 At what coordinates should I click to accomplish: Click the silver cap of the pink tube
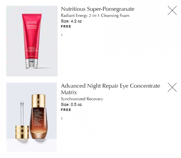pyautogui.click(x=32, y=63)
